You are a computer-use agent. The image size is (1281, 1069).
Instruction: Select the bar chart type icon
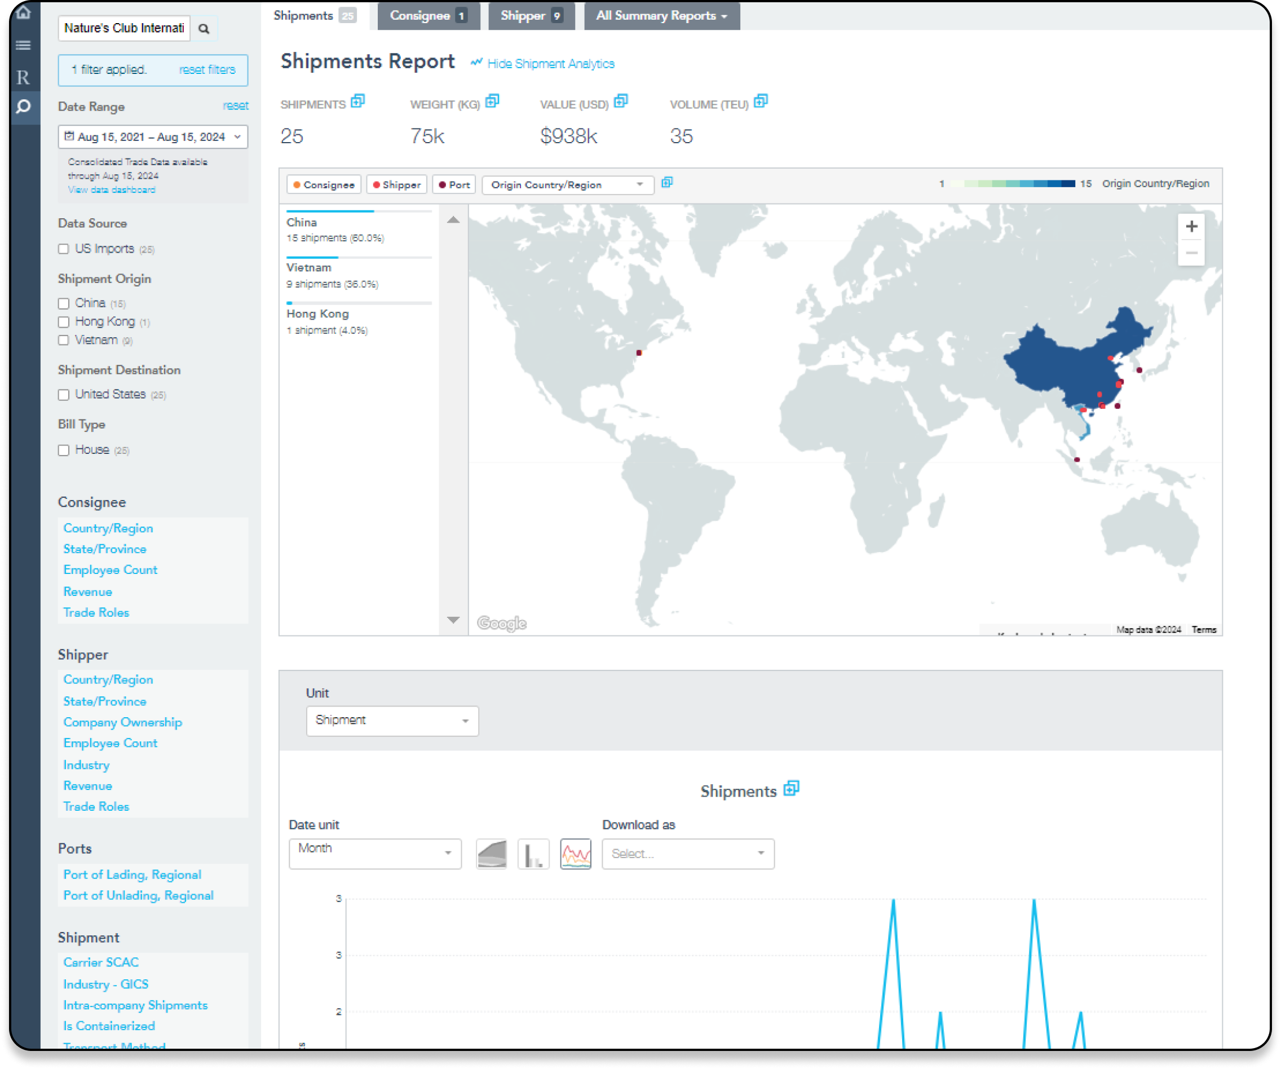point(533,854)
